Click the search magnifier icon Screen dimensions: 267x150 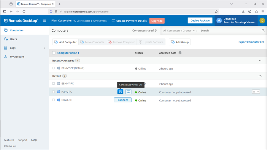pyautogui.click(x=263, y=30)
